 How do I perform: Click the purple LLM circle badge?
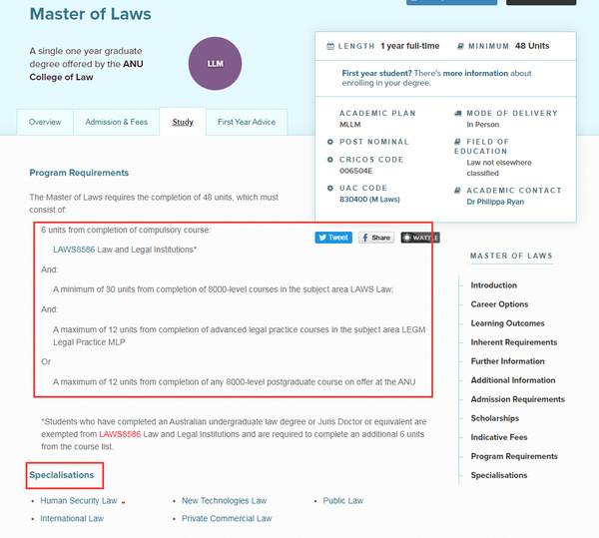click(215, 64)
